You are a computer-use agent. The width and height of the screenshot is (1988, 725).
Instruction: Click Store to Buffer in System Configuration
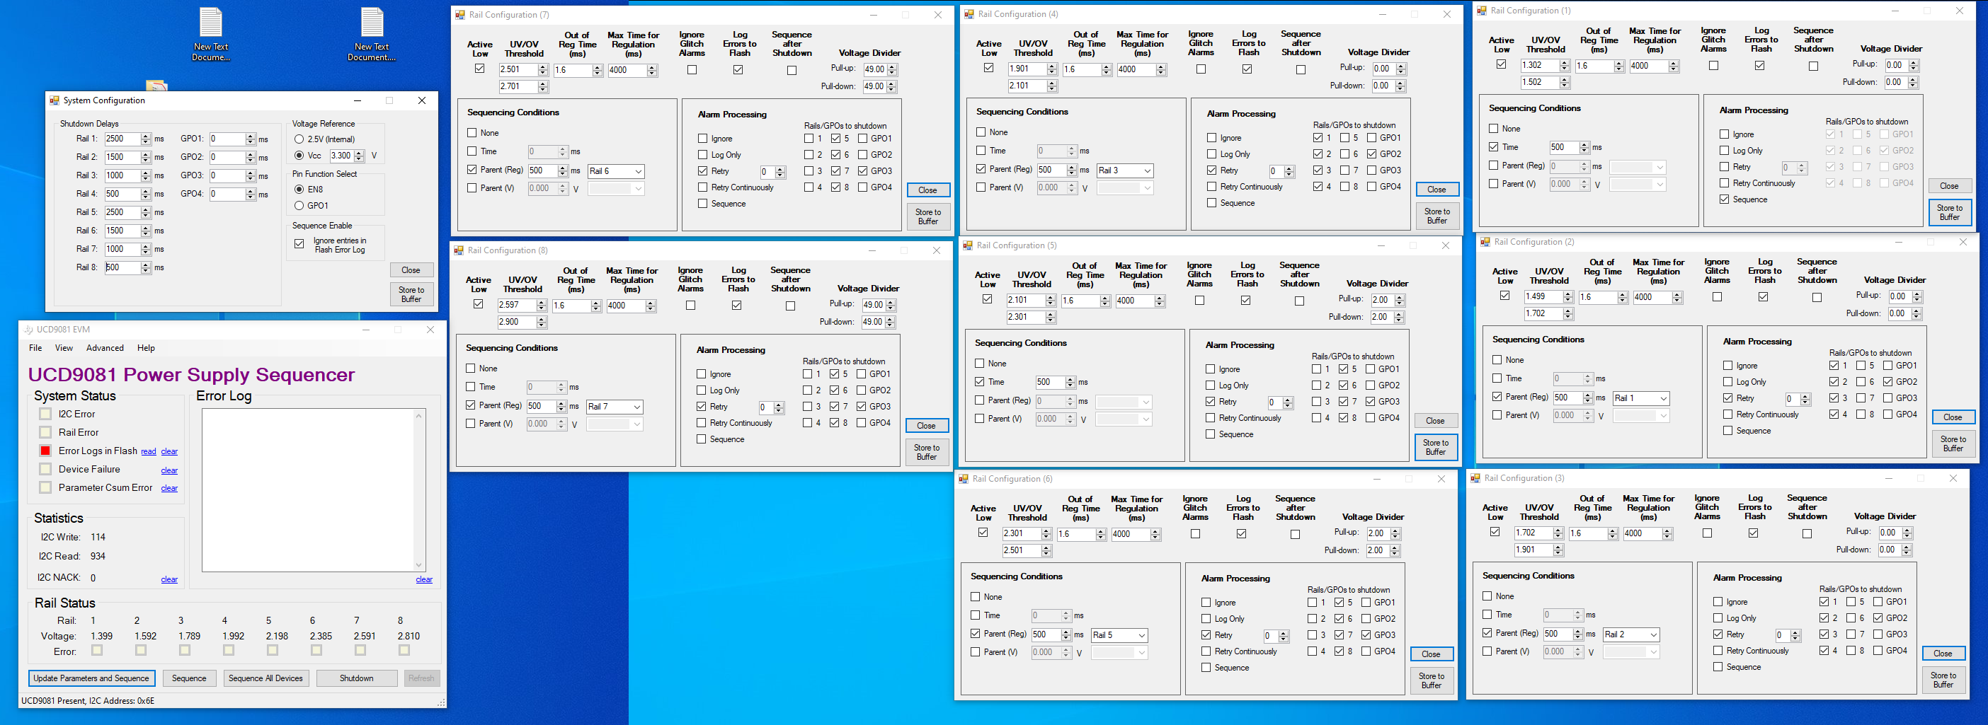[411, 295]
